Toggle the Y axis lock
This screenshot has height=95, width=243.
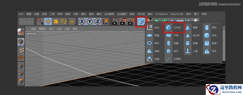[x=90, y=22]
